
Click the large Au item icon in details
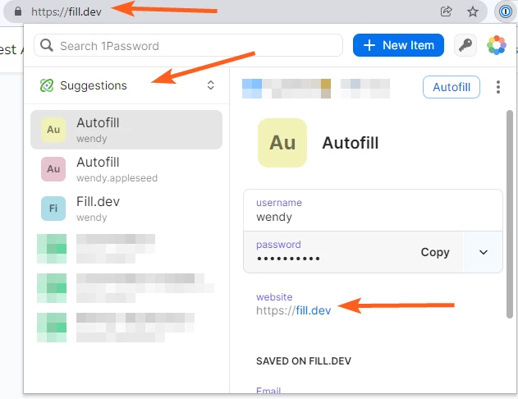pos(282,143)
